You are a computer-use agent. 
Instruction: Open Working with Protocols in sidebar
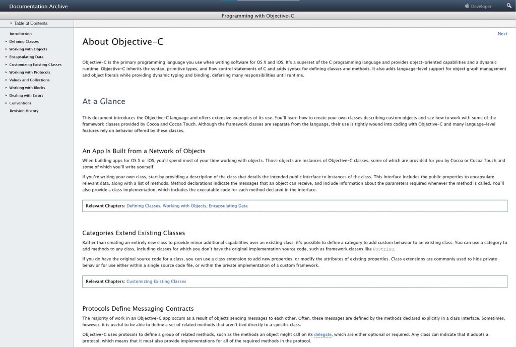(30, 73)
